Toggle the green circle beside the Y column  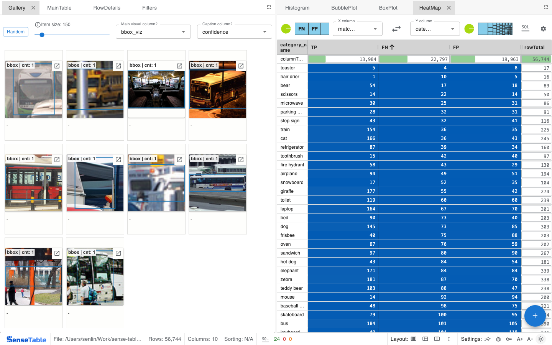click(469, 29)
